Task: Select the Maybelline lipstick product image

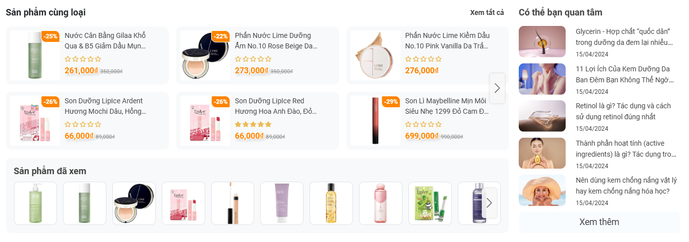Action: coord(375,121)
